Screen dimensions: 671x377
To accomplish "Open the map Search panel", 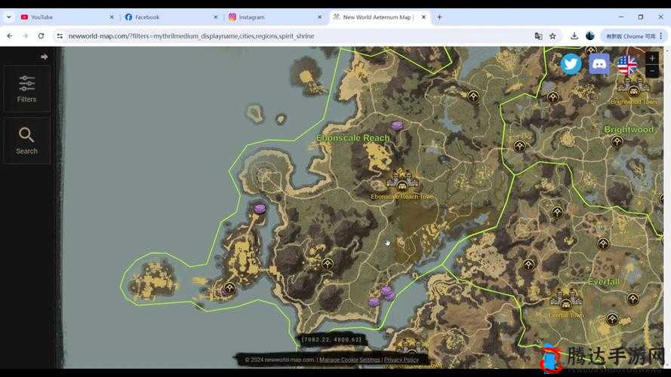I will (x=26, y=141).
